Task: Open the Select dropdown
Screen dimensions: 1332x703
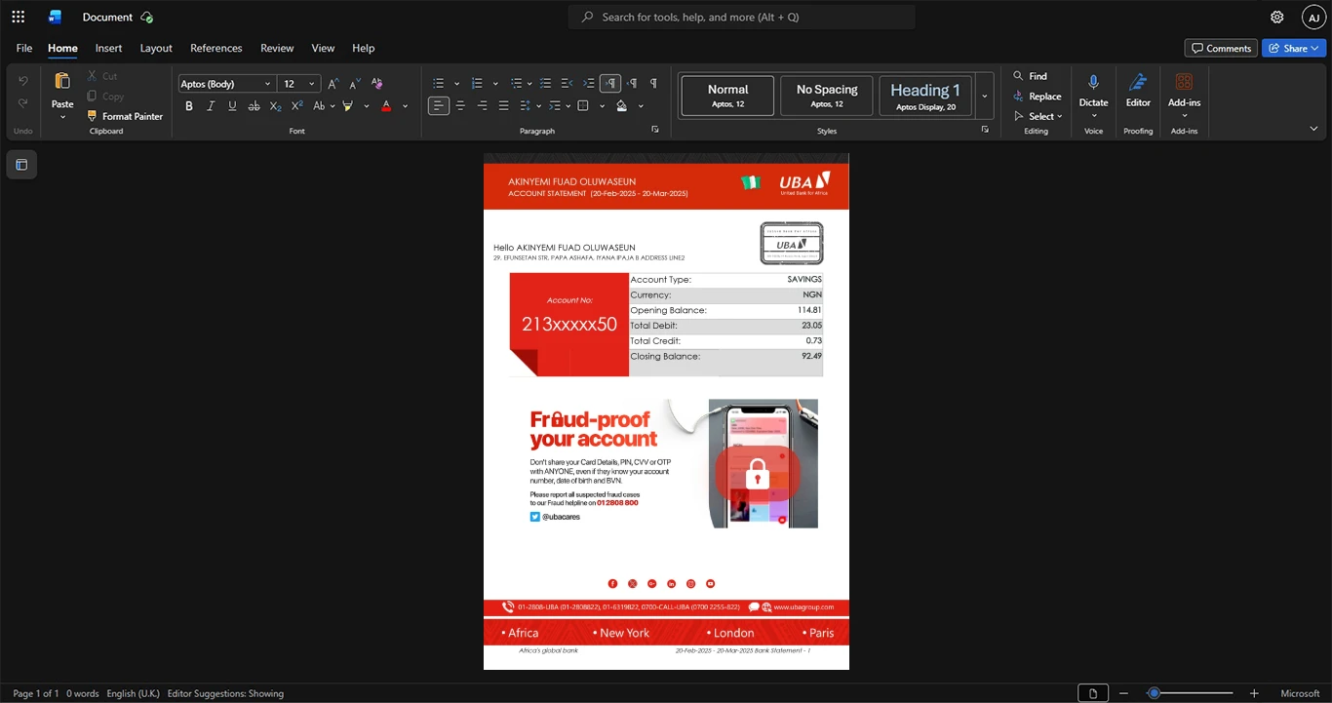Action: [1038, 117]
